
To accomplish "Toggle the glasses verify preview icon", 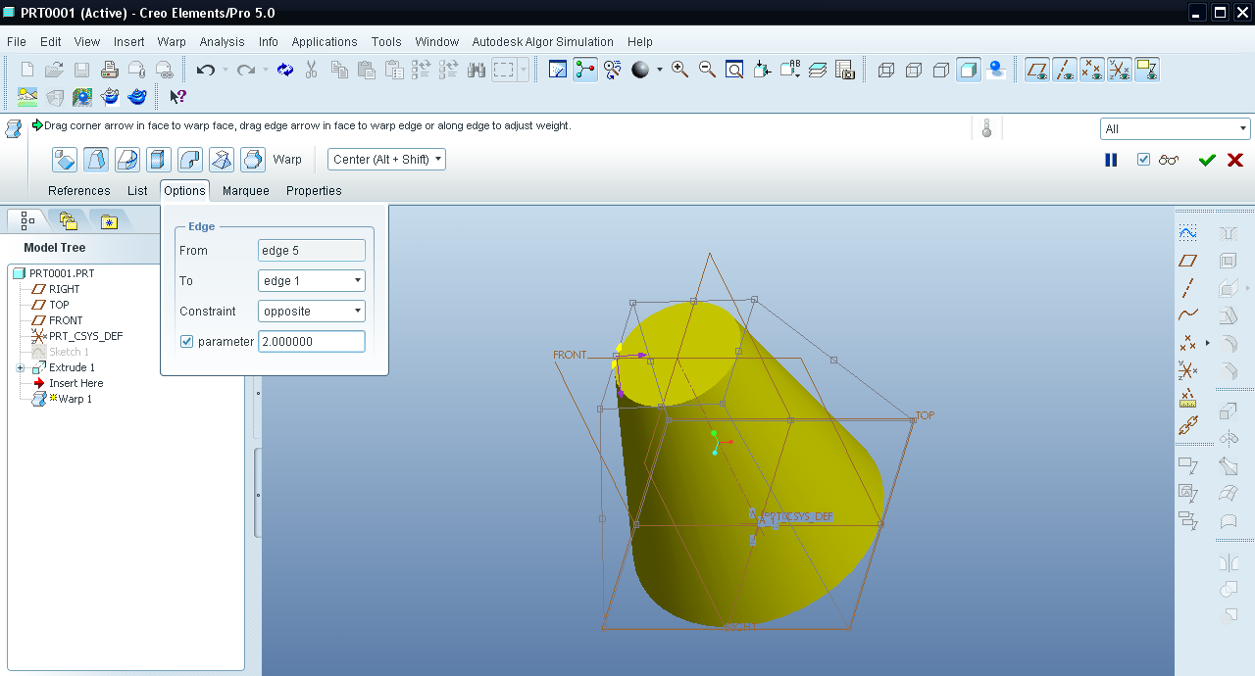I will pyautogui.click(x=1169, y=160).
